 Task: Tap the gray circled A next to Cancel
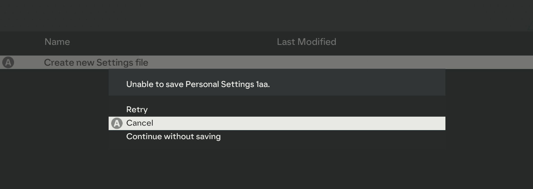(117, 123)
